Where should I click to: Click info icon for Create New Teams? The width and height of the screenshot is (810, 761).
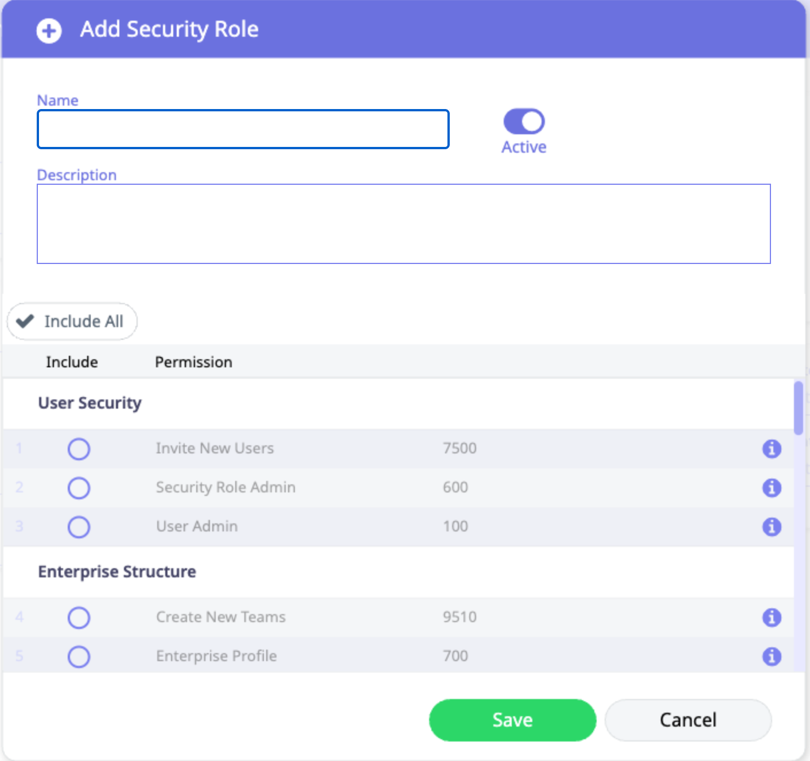click(772, 618)
